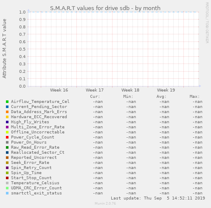The height and width of the screenshot is (208, 211).
Task: Click the Last update timestamp text
Action: pyautogui.click(x=158, y=198)
